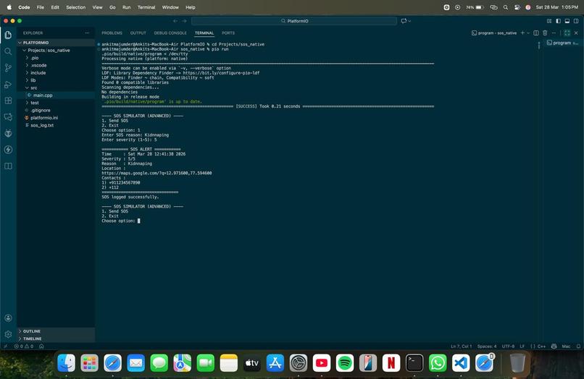The height and width of the screenshot is (379, 584).
Task: Open PlatformIO Home from status bar
Action: pyautogui.click(x=41, y=346)
